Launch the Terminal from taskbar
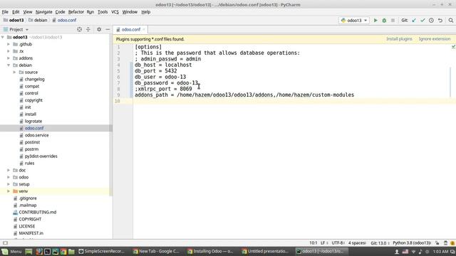Viewport: 456px width, 256px height. pos(48,251)
